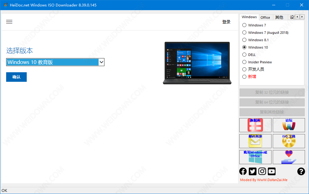The image size is (309, 194).
Task: Switch to the Windows tab
Action: [249, 17]
